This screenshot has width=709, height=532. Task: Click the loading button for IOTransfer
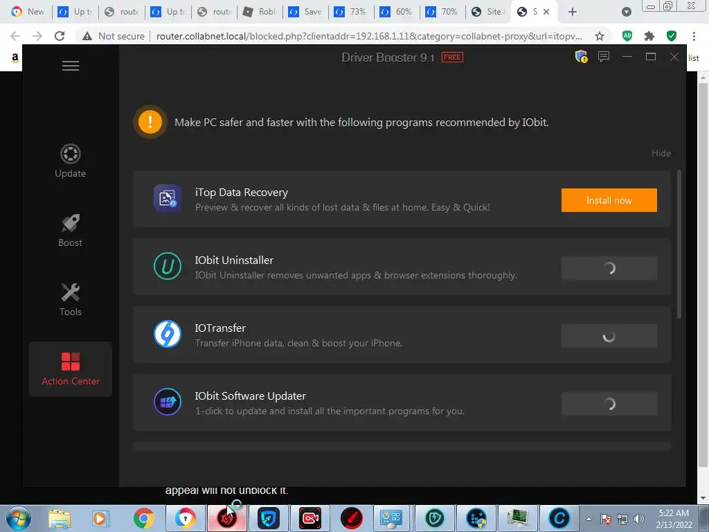(x=609, y=336)
